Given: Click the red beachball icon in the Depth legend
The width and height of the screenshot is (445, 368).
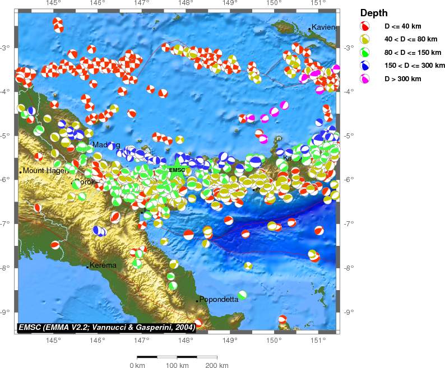Looking at the screenshot, I should 364,26.
